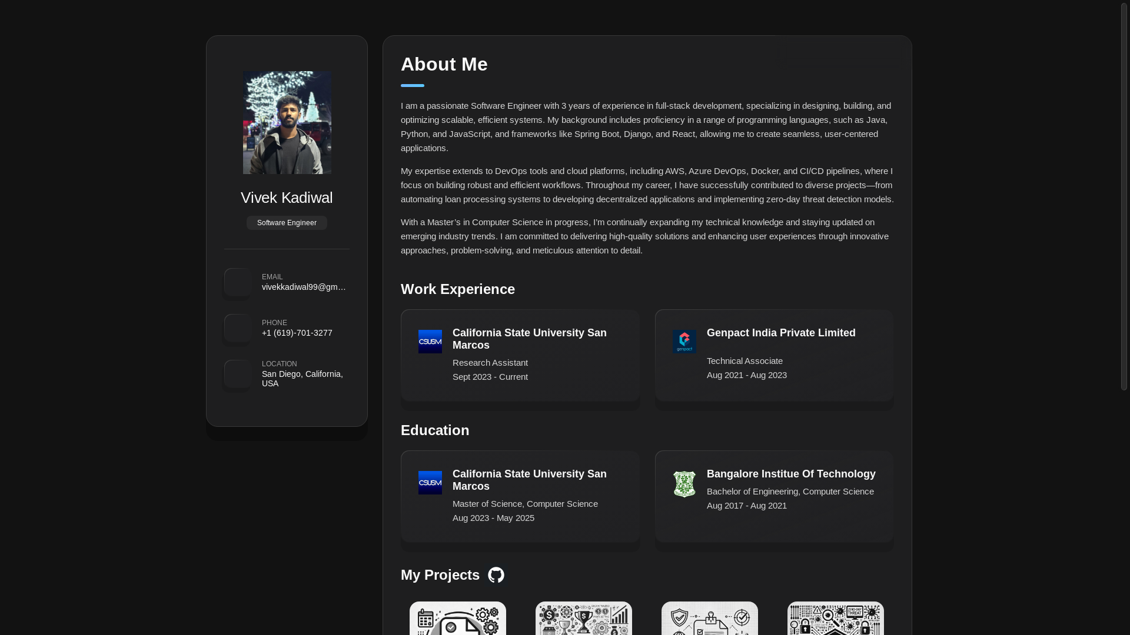The image size is (1130, 635).
Task: Open Vivek Kadiwal's profile photo
Action: point(287,122)
